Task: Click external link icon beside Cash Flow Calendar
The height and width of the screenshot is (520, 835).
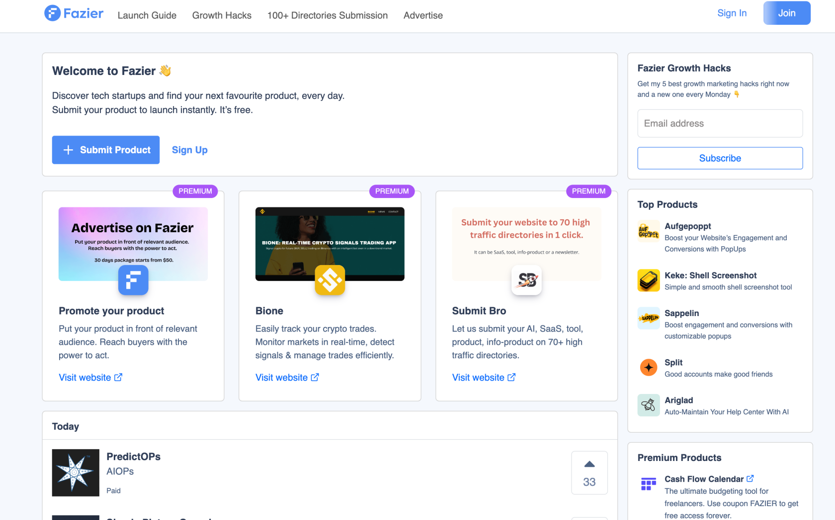Action: [750, 478]
